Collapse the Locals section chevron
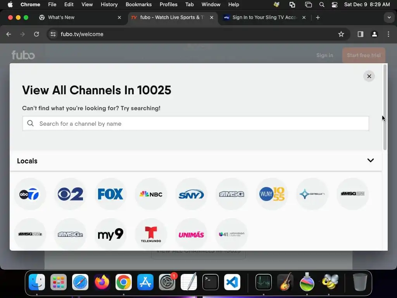Viewport: 397px width, 298px height. click(x=370, y=160)
